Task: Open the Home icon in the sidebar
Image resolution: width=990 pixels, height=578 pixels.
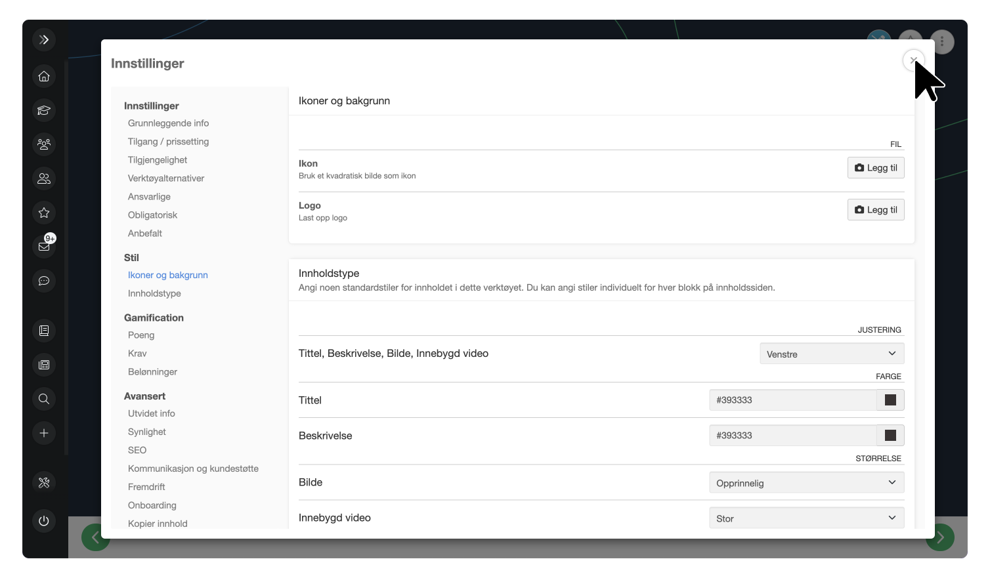Action: tap(44, 76)
